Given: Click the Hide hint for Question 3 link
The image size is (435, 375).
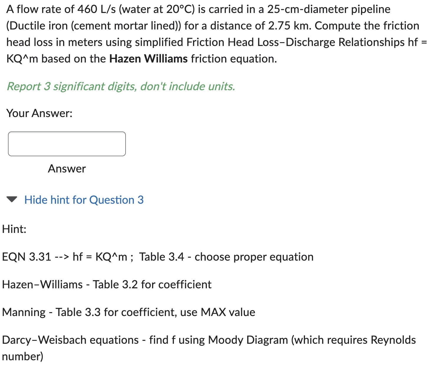Looking at the screenshot, I should pyautogui.click(x=84, y=200).
